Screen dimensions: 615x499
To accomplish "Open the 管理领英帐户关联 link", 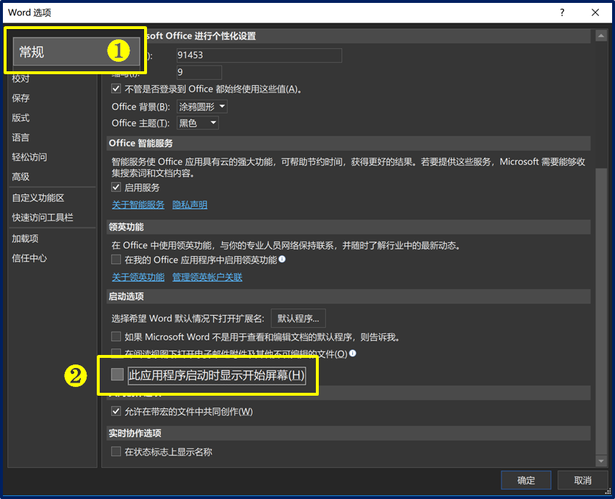I will point(207,277).
